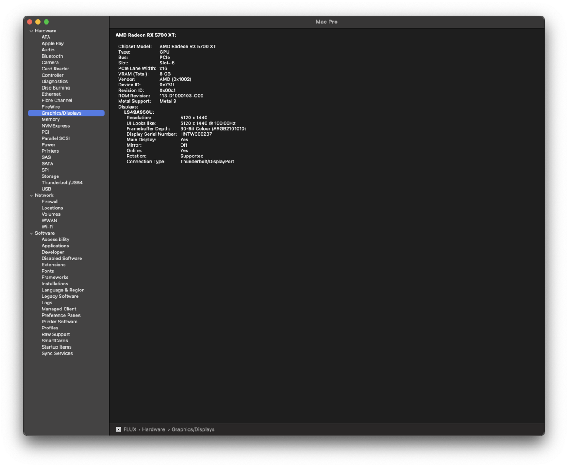Collapse the Software section chevron

click(x=31, y=233)
